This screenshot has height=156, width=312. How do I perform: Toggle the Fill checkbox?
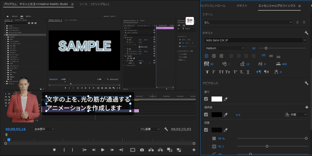[206, 99]
